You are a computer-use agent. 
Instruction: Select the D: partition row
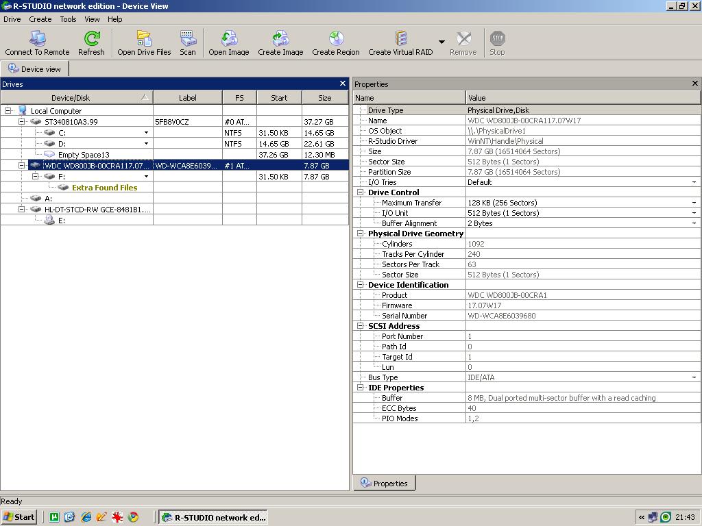(175, 144)
